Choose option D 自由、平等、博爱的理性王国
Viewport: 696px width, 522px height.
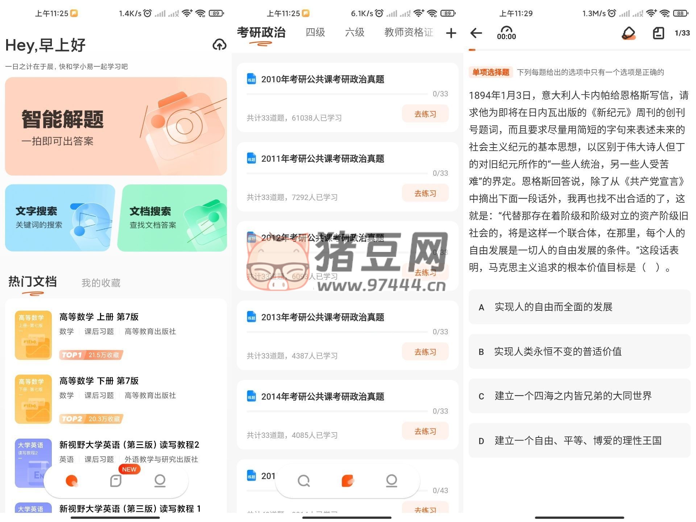(x=579, y=440)
